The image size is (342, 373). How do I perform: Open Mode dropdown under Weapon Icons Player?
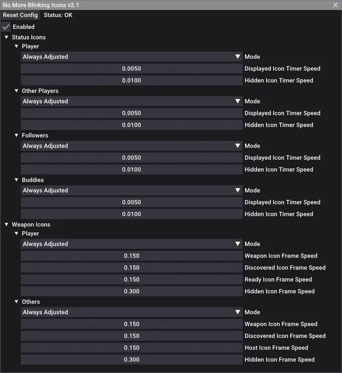point(132,244)
